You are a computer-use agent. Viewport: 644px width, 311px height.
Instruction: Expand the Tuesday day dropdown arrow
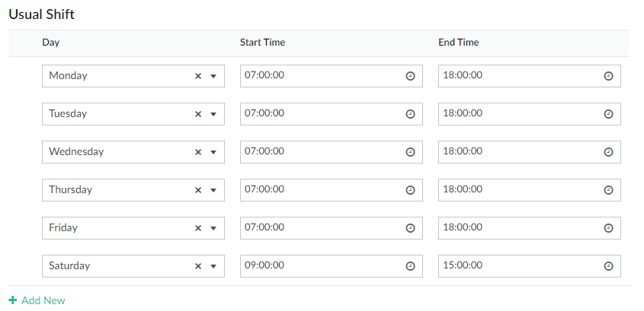(x=213, y=114)
